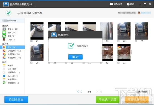Go to previous page arrow

(81, 92)
